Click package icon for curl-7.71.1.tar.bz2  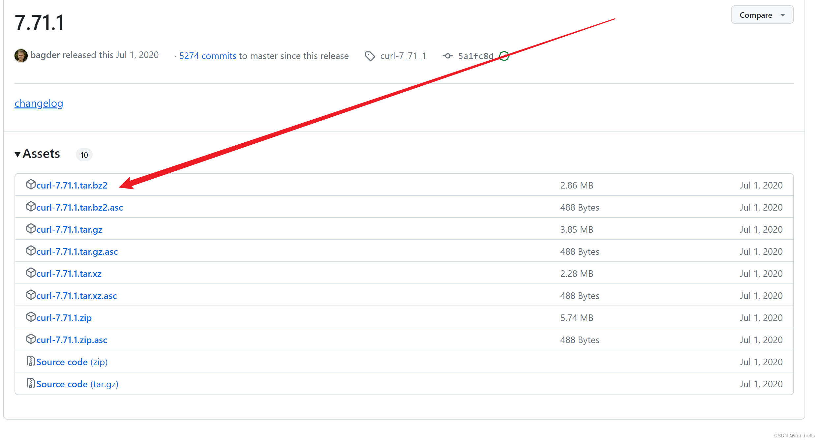point(31,184)
